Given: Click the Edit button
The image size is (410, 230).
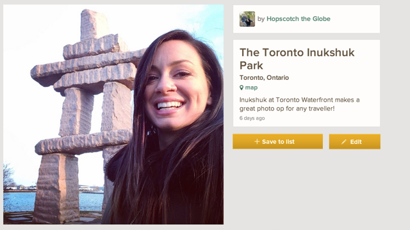Looking at the screenshot, I should coord(354,142).
